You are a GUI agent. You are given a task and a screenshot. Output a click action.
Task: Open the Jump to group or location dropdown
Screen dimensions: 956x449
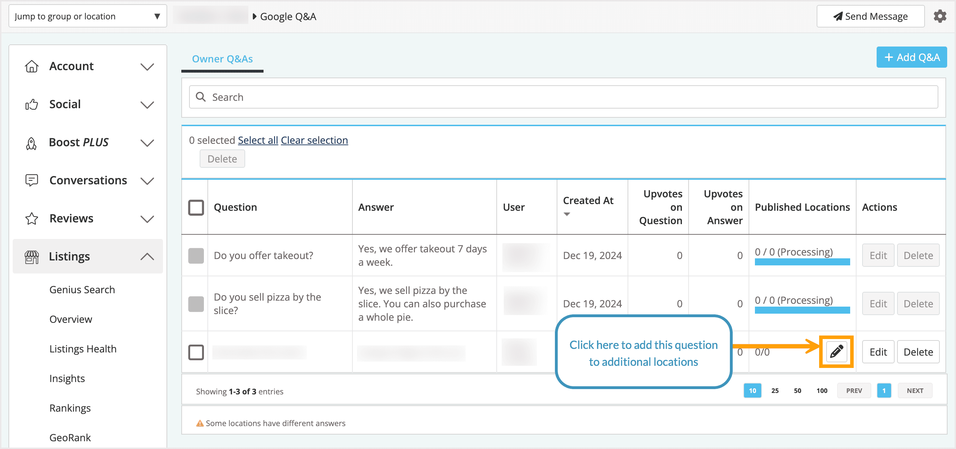coord(87,16)
